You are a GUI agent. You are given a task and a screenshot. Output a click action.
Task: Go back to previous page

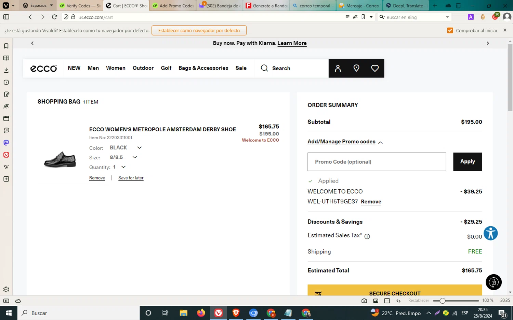click(x=30, y=17)
